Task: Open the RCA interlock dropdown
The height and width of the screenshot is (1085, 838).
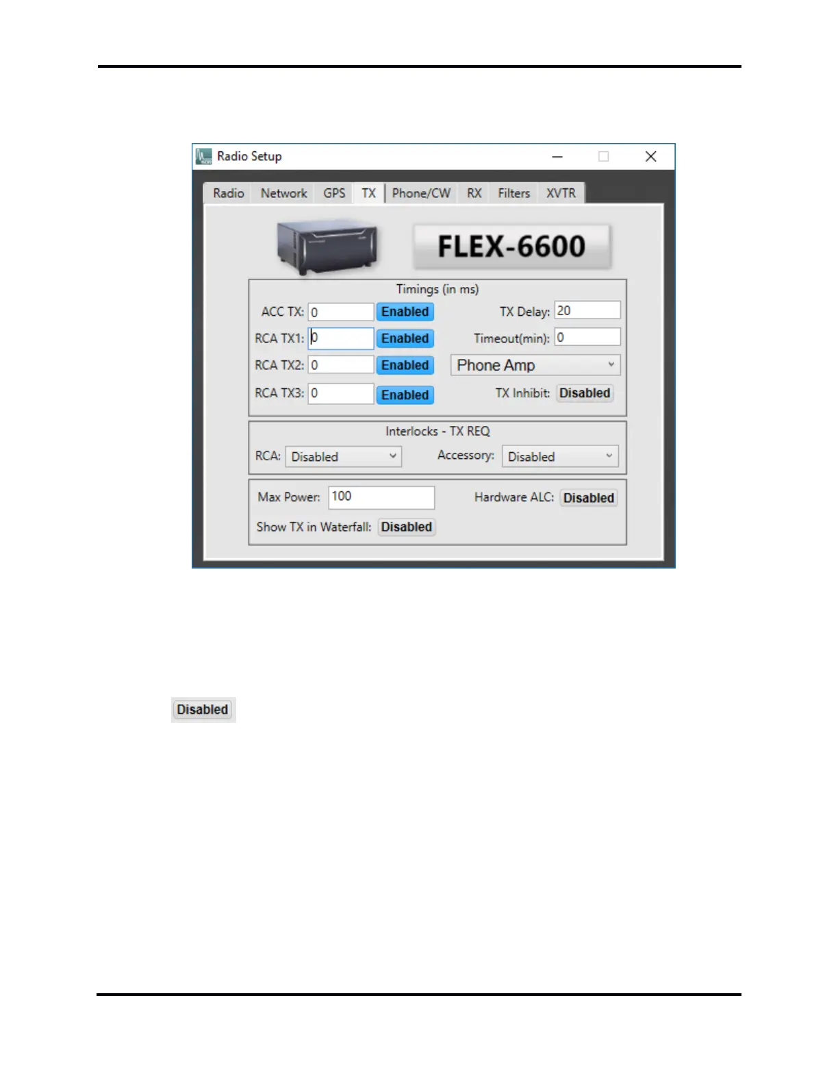Action: click(343, 456)
